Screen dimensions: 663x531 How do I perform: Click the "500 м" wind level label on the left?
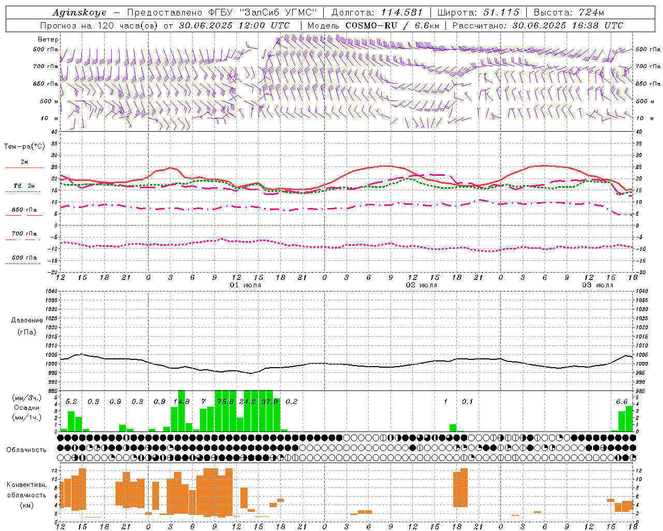(x=50, y=101)
